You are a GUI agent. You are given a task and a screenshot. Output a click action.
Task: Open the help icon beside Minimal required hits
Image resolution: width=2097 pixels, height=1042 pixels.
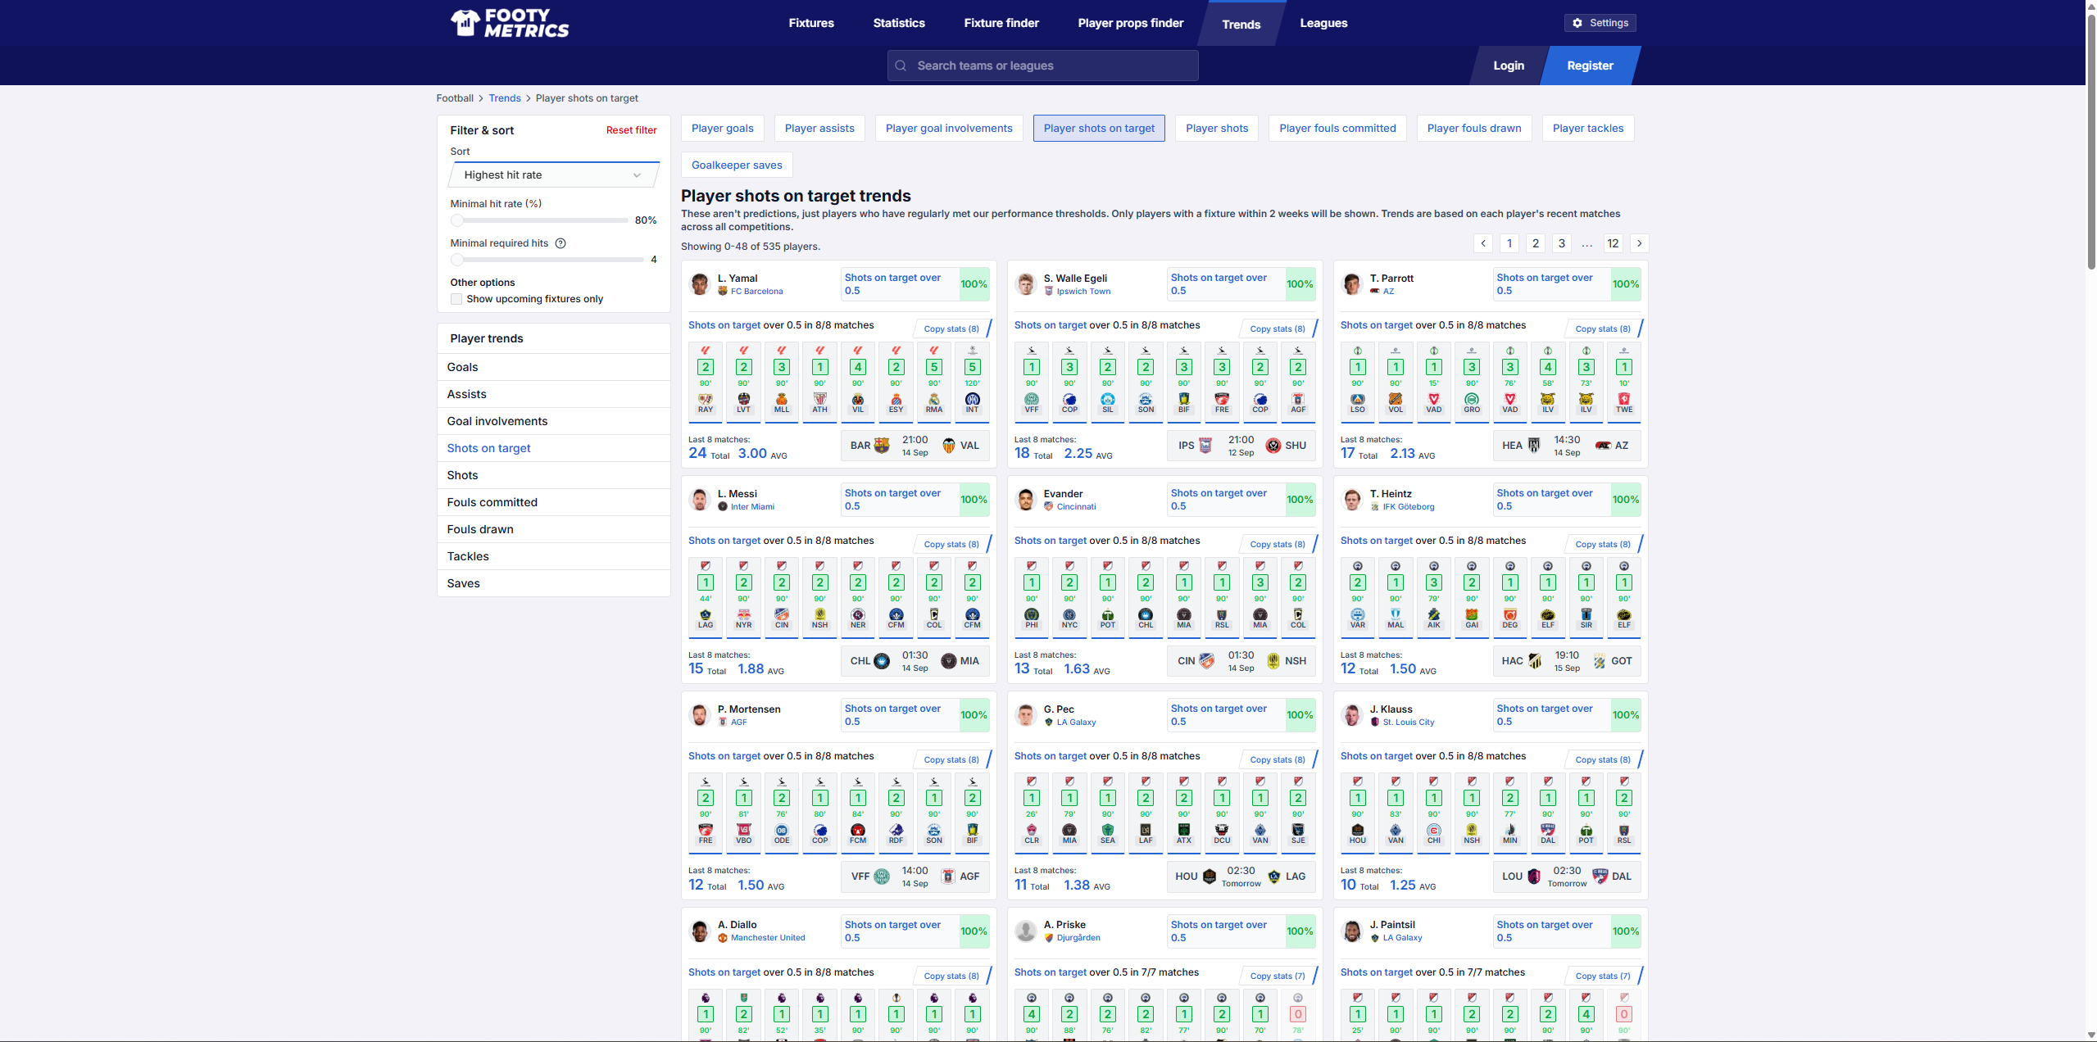pyautogui.click(x=561, y=243)
